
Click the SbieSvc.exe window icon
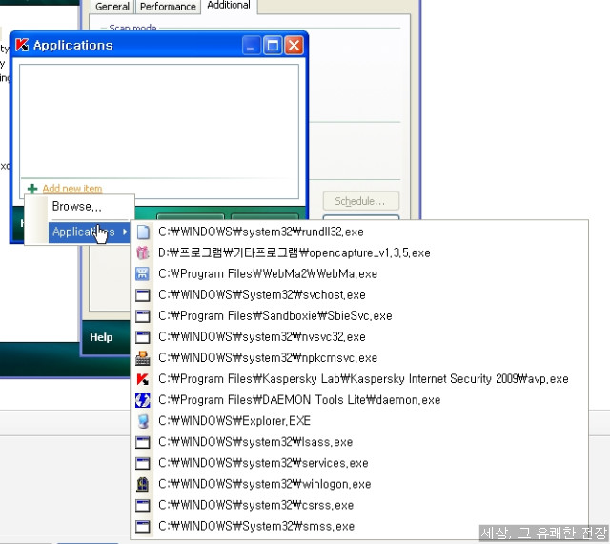[x=143, y=315]
